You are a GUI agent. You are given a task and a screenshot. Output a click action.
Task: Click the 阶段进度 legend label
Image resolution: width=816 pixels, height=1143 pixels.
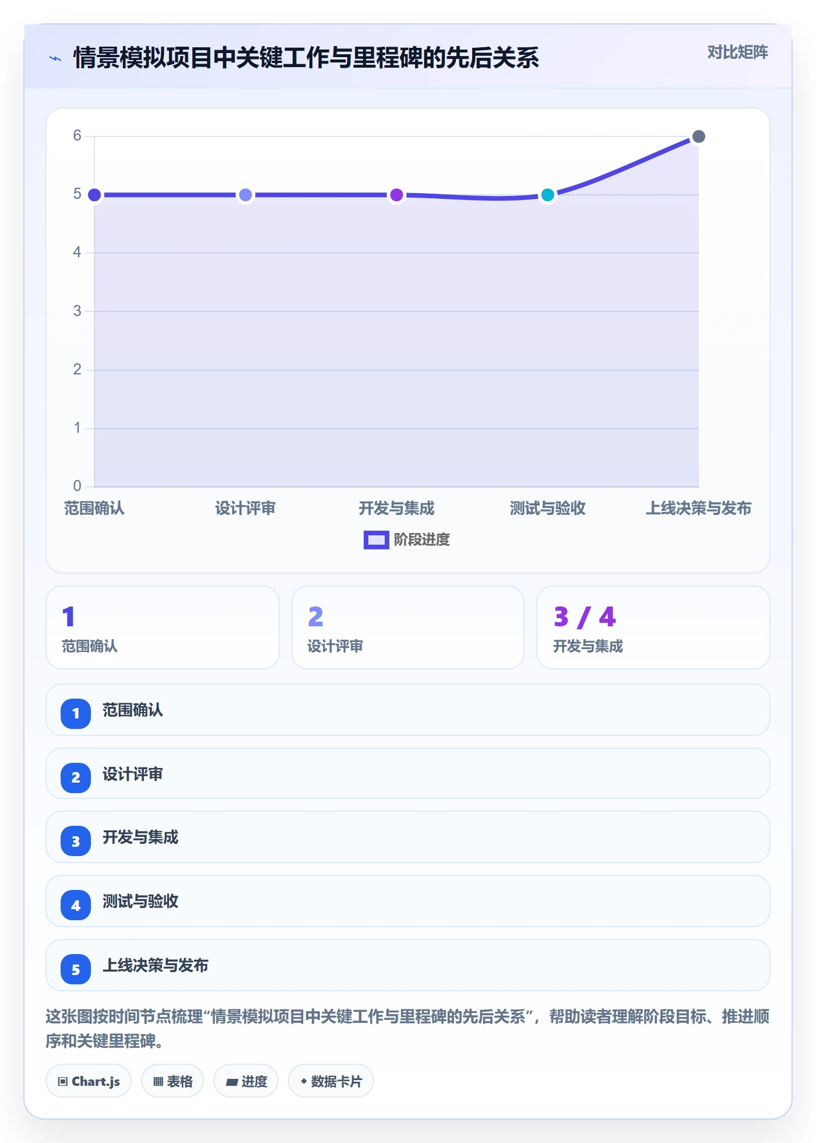[422, 540]
